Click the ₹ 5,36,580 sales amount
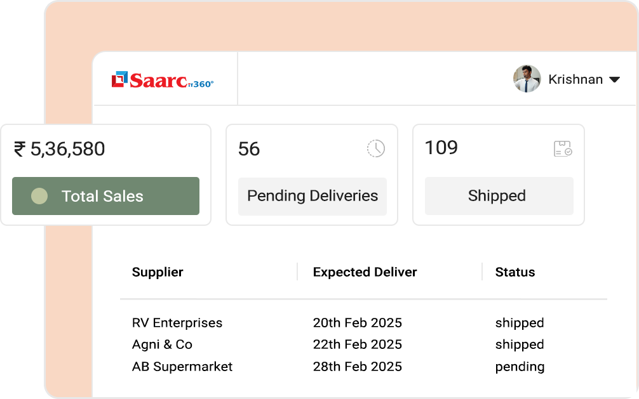This screenshot has width=639, height=399. [x=60, y=149]
